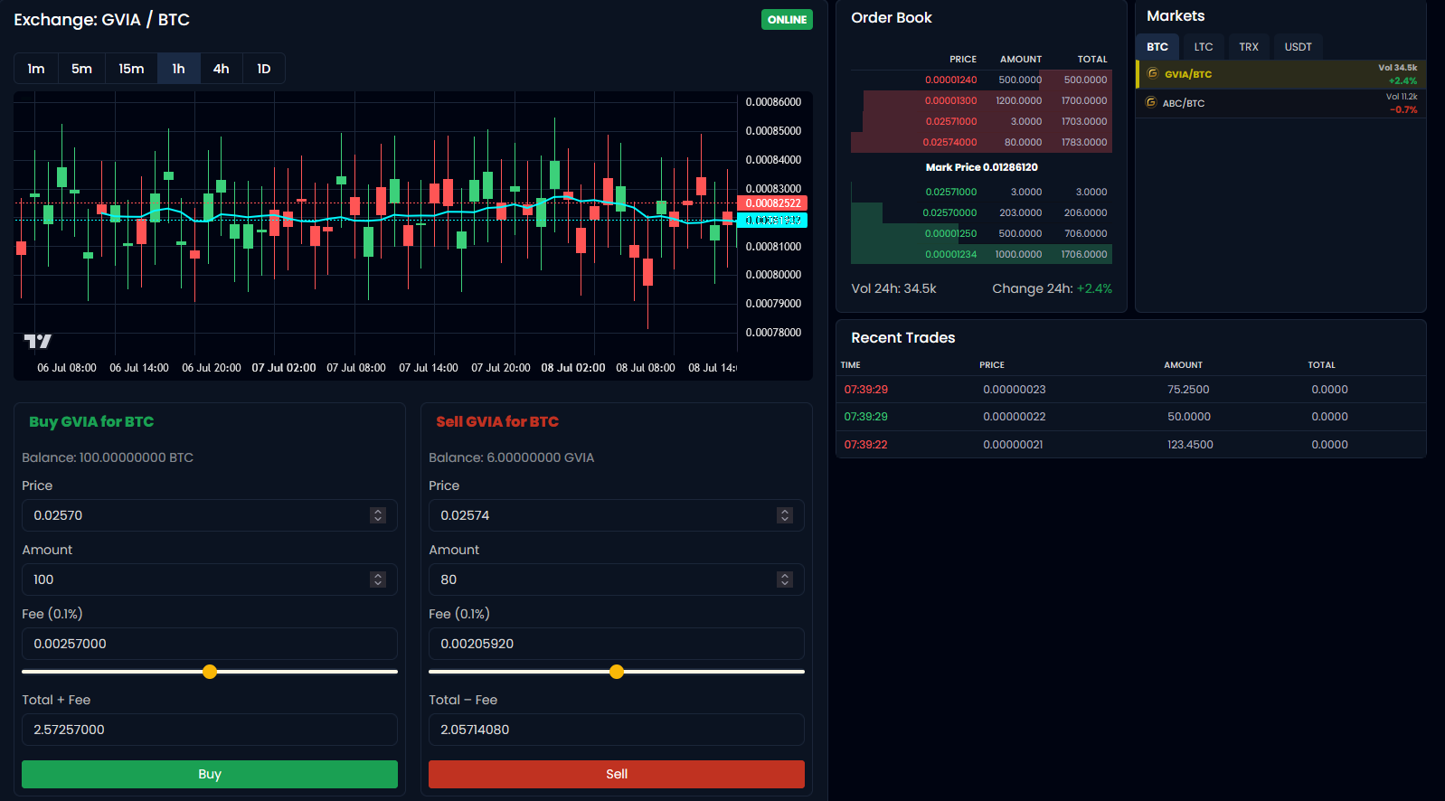Open the LTC markets tab

pos(1203,47)
